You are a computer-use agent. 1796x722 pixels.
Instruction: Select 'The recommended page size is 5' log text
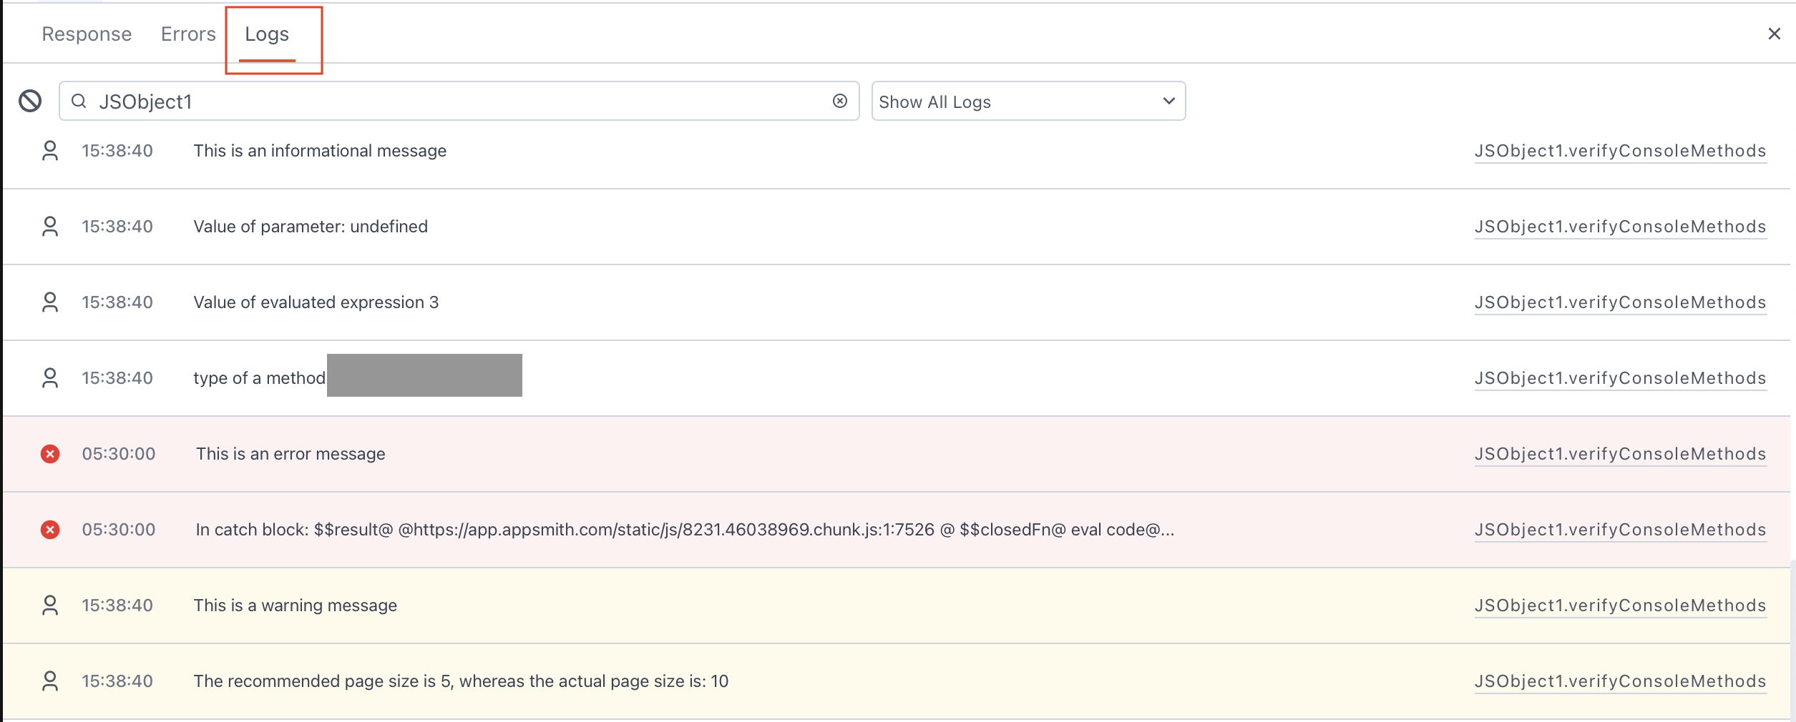(461, 681)
